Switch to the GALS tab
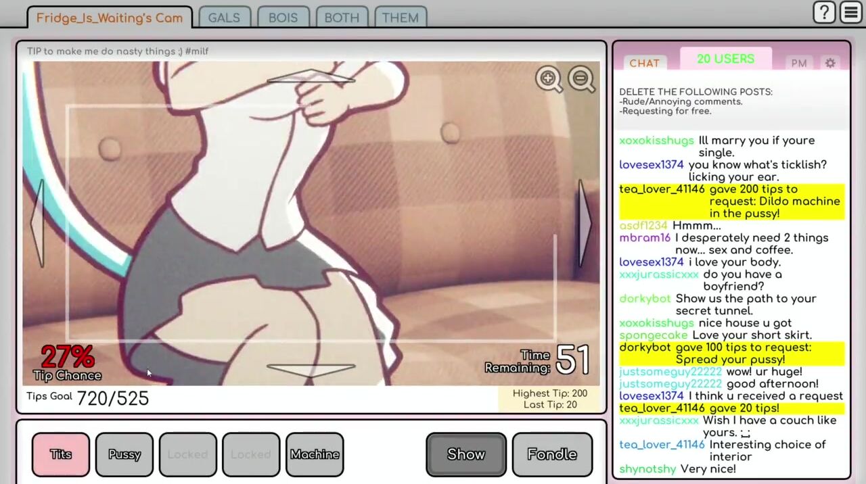 pos(224,18)
